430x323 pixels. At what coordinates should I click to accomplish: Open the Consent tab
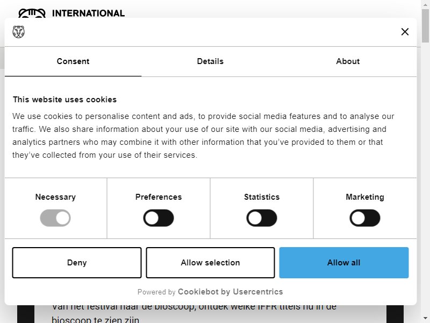73,61
